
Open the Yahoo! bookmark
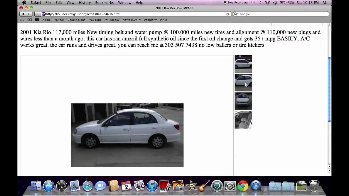click(x=59, y=20)
